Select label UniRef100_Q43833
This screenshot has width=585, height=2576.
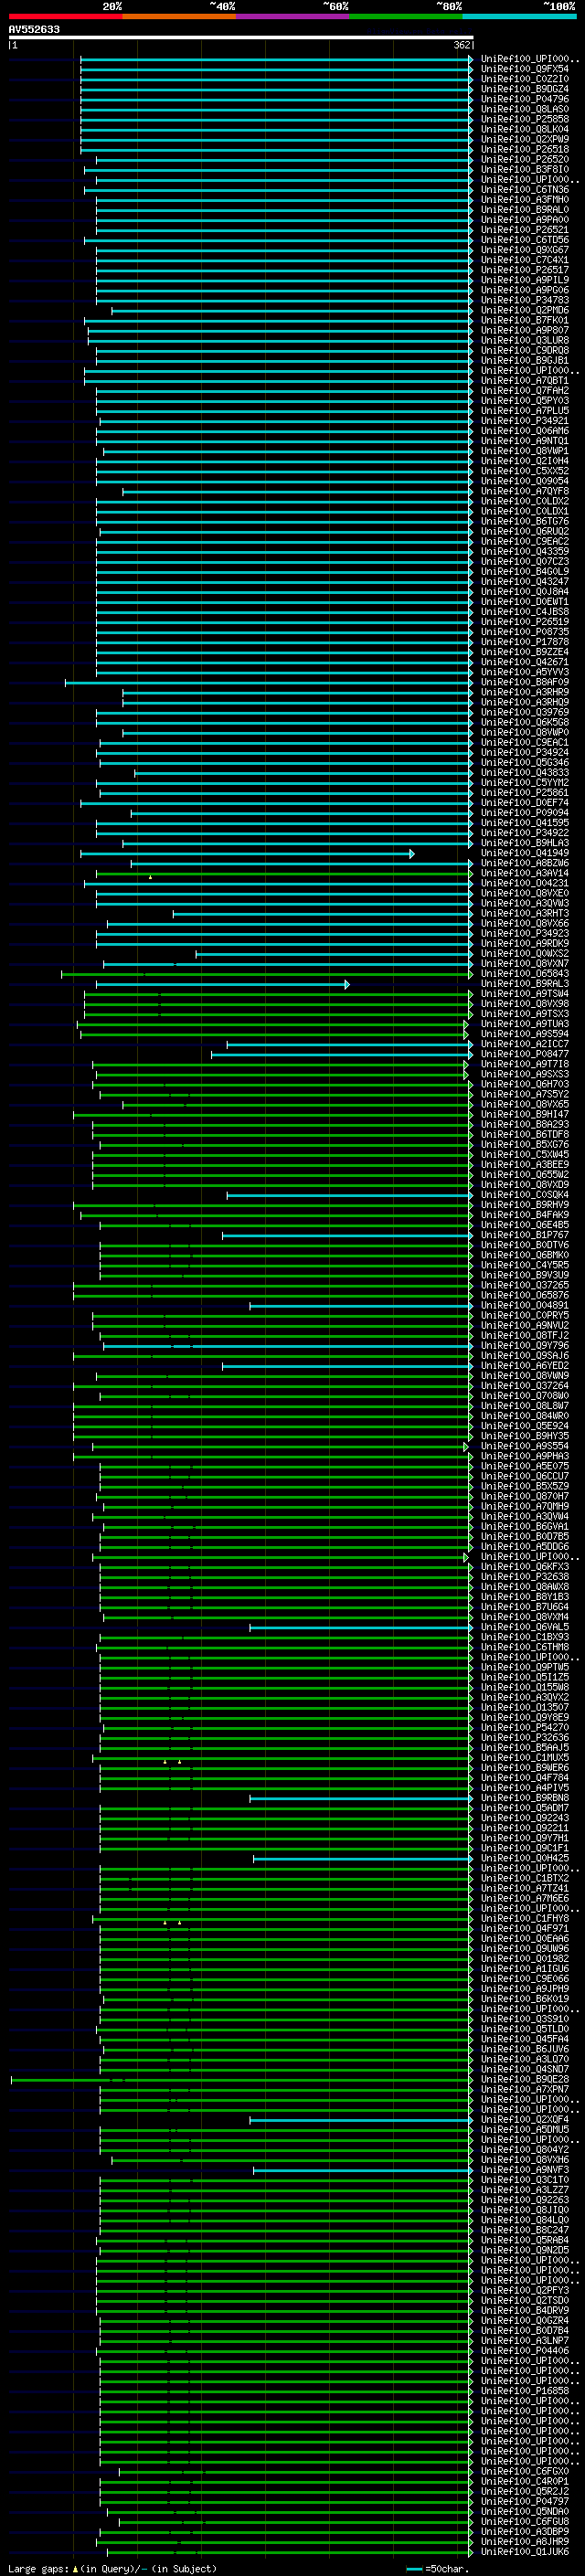525,773
